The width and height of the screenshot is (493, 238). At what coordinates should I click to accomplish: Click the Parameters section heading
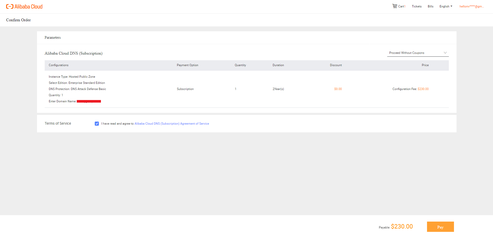coord(53,37)
